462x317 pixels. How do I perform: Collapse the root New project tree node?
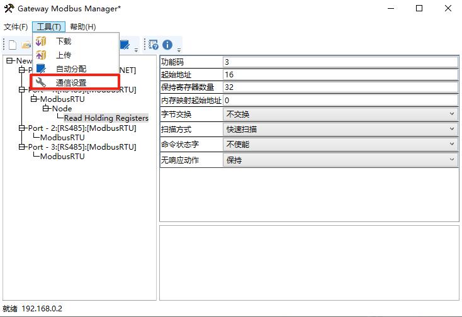tap(9, 60)
